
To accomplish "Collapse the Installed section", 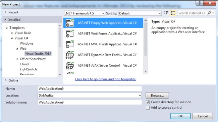I will (x=5, y=19).
